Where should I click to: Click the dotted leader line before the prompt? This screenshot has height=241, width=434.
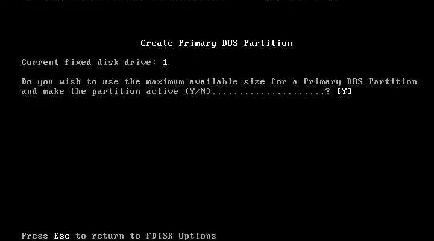268,93
